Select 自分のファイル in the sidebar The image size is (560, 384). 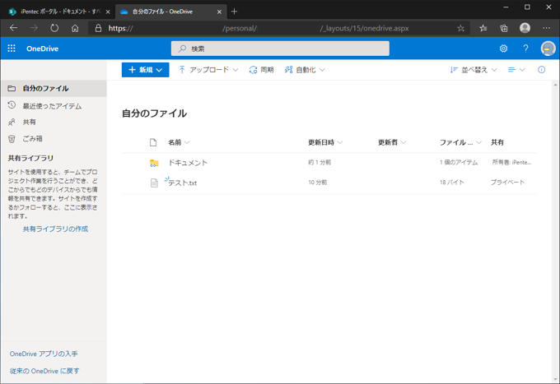point(54,89)
